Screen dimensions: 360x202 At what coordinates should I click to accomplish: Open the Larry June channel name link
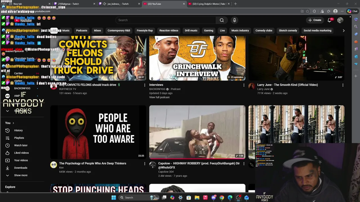click(264, 89)
